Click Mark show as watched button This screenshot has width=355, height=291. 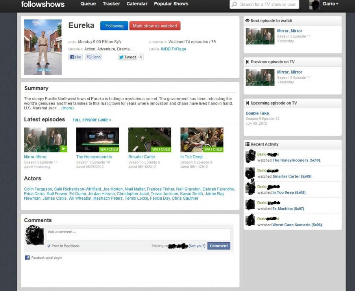coord(155,26)
